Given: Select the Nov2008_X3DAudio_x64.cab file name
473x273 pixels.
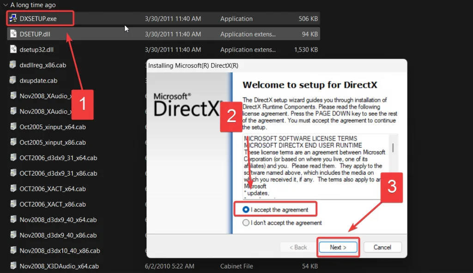Looking at the screenshot, I should 59,266.
